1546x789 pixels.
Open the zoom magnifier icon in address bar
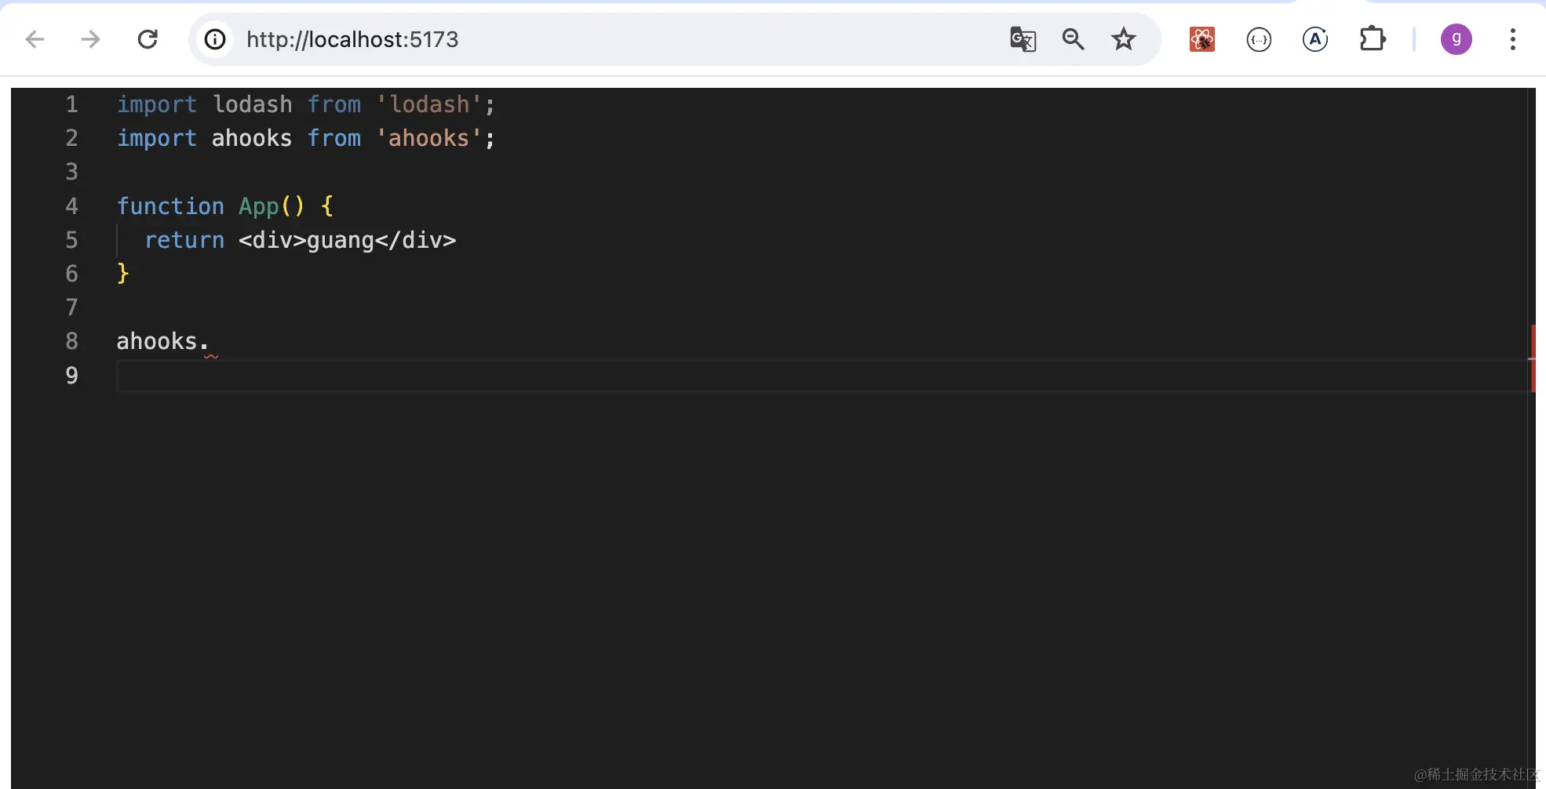(x=1073, y=39)
